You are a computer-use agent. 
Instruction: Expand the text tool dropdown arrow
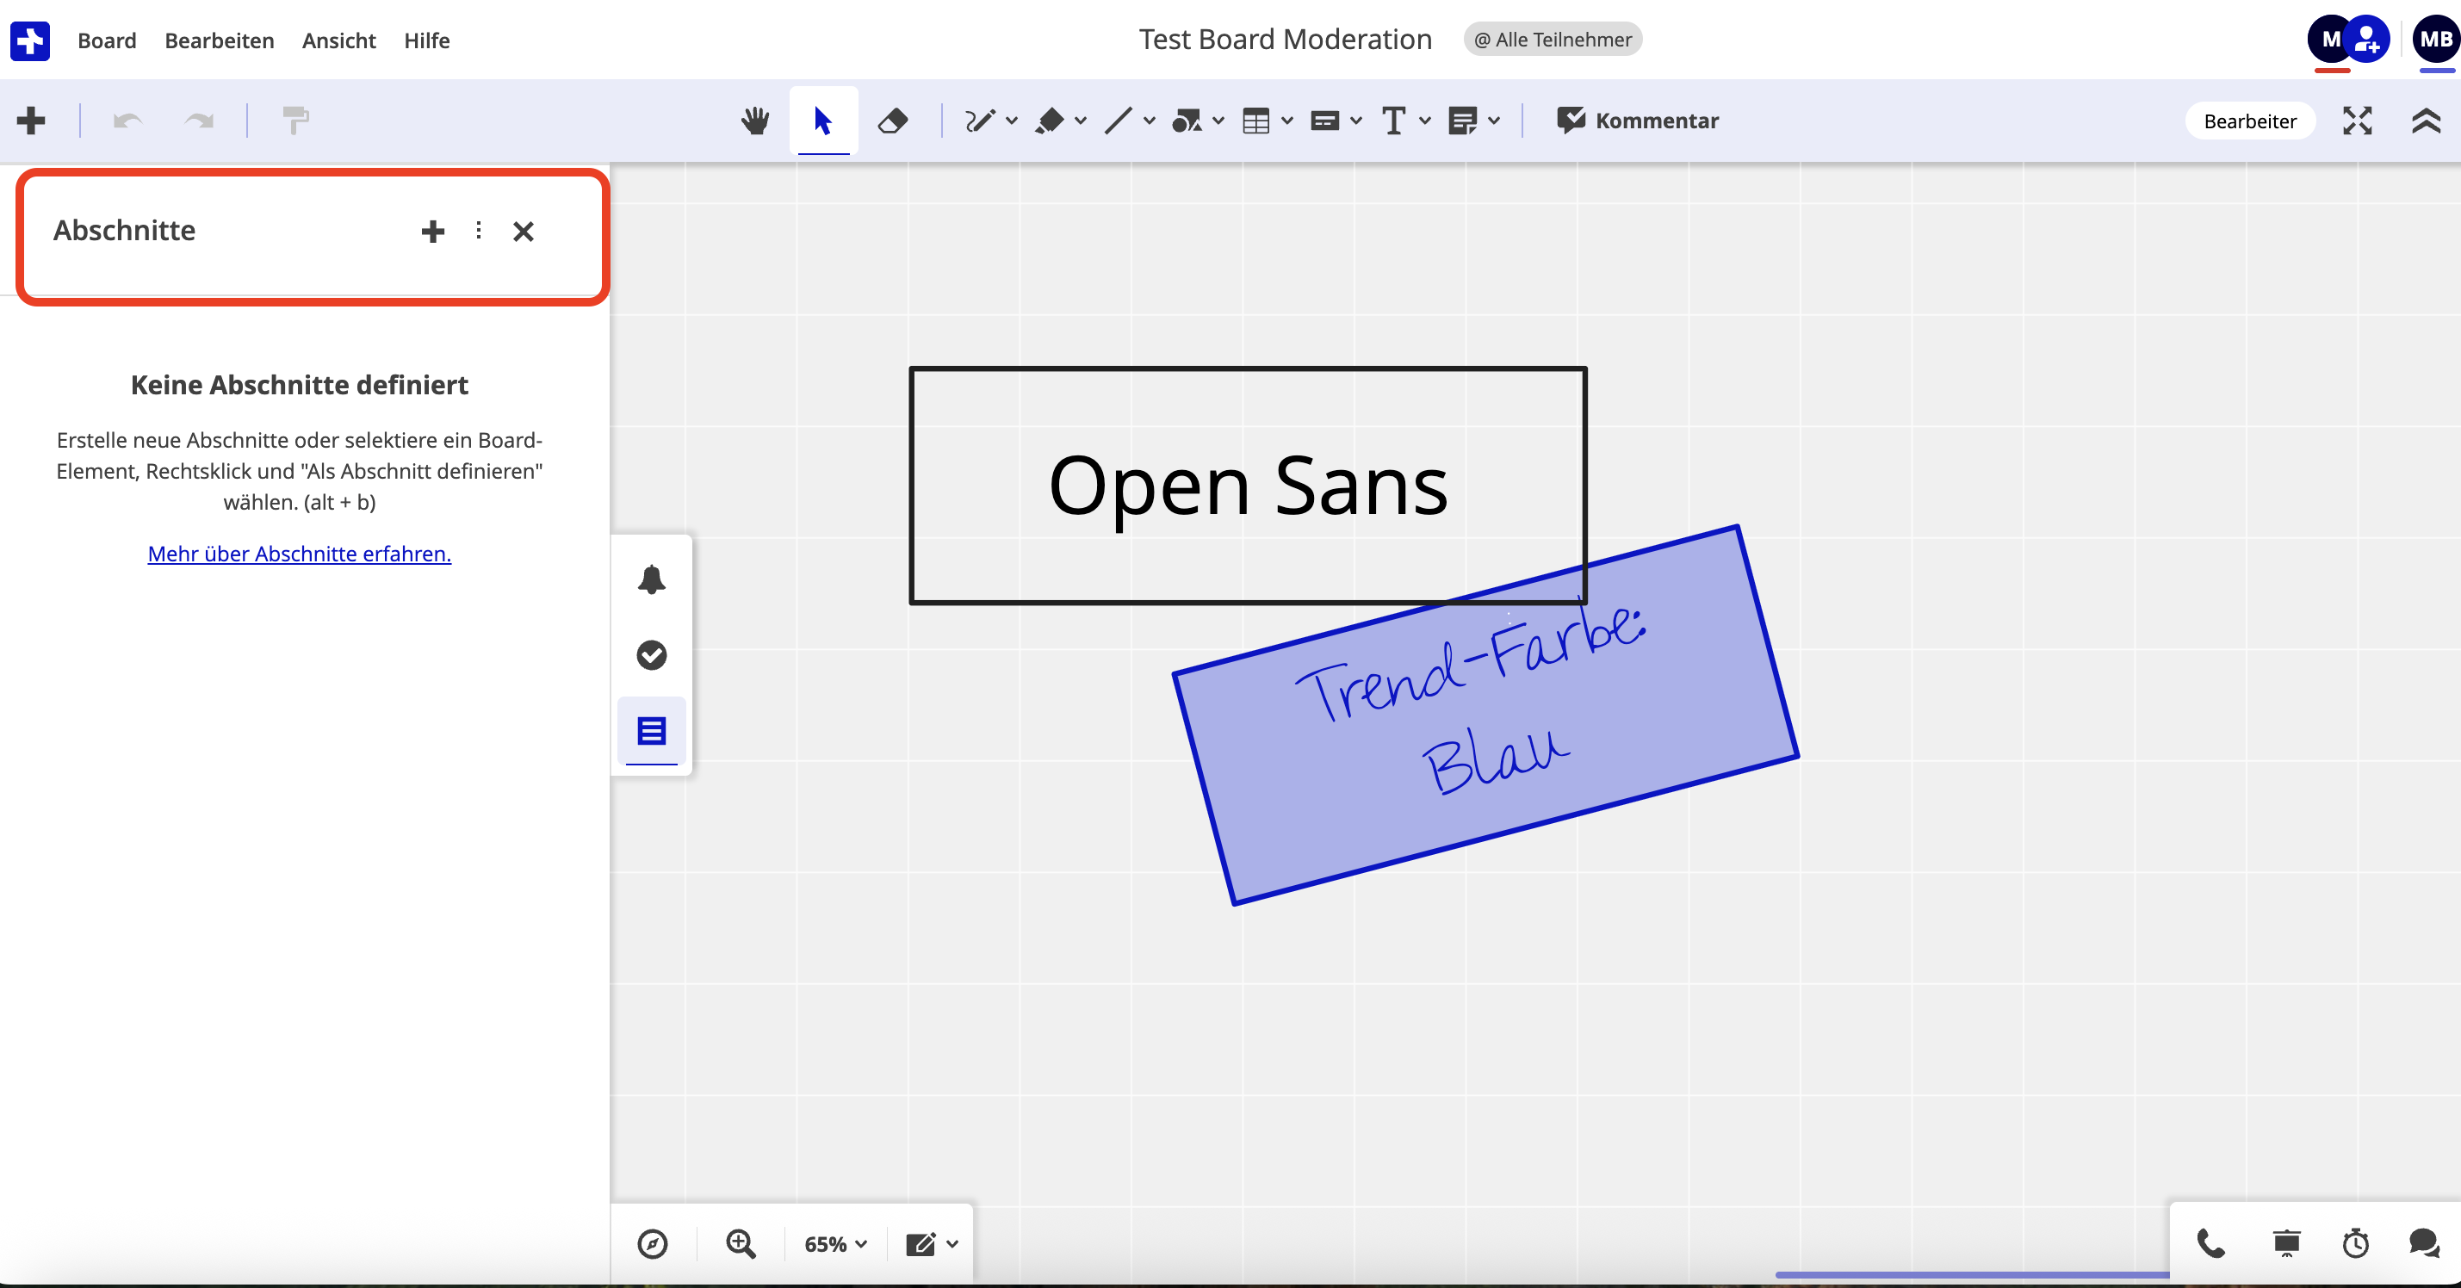1424,121
